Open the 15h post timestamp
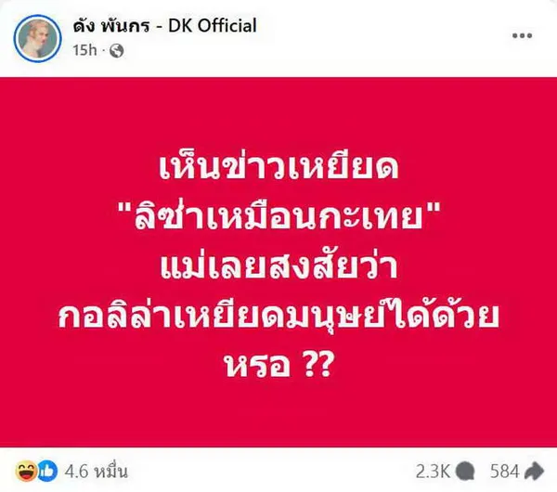 tap(84, 50)
